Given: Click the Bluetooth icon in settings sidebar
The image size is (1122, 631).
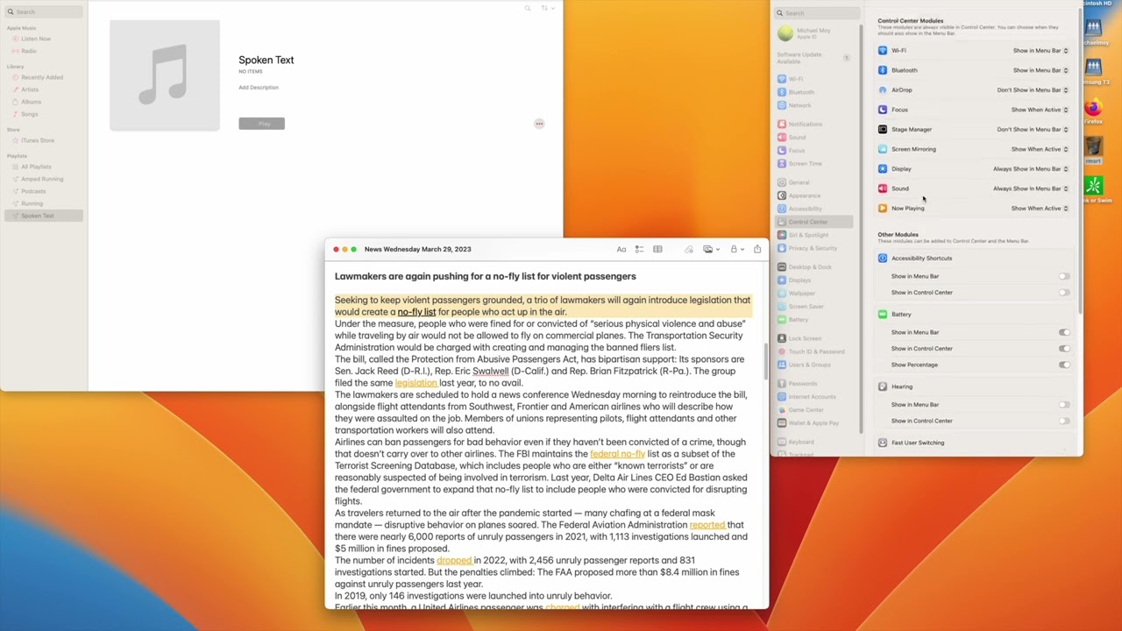Looking at the screenshot, I should pos(782,92).
